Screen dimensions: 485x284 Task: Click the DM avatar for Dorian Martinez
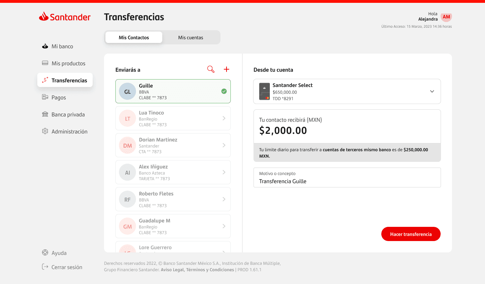(127, 146)
